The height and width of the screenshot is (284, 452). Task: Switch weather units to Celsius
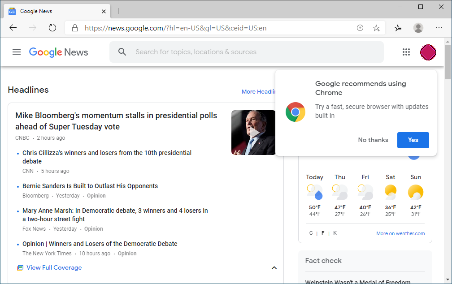point(311,233)
